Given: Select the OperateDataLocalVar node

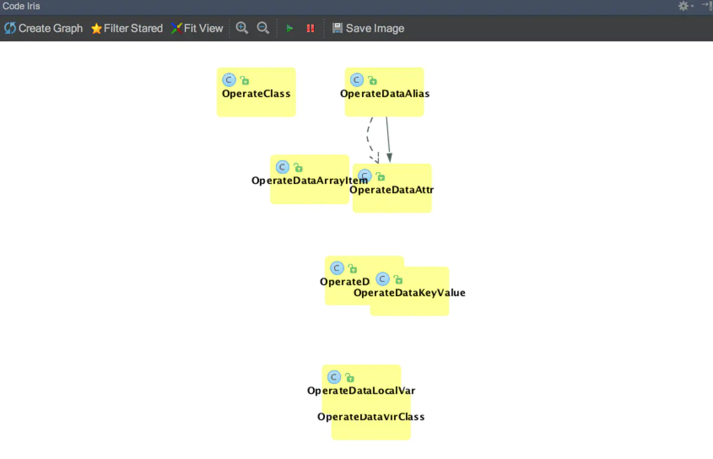Looking at the screenshot, I should (361, 390).
